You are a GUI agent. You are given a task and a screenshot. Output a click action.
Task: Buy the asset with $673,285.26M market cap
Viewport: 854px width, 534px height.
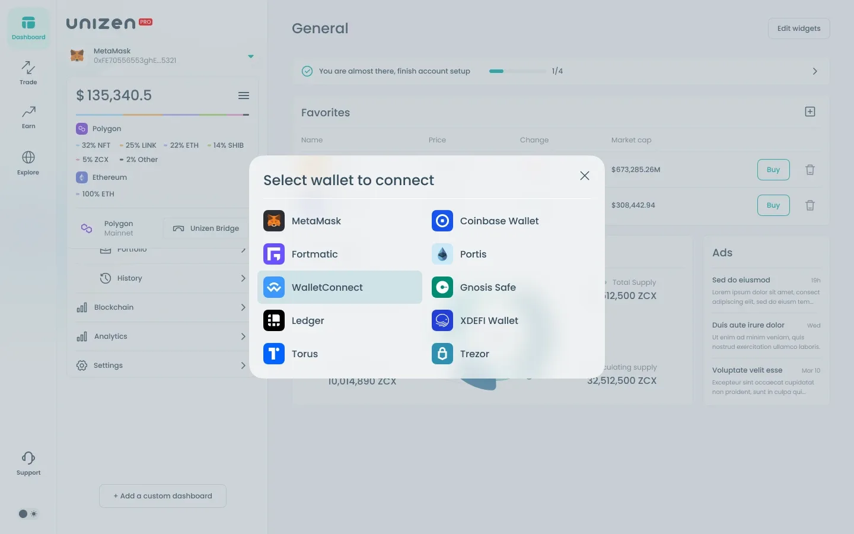[x=773, y=170]
